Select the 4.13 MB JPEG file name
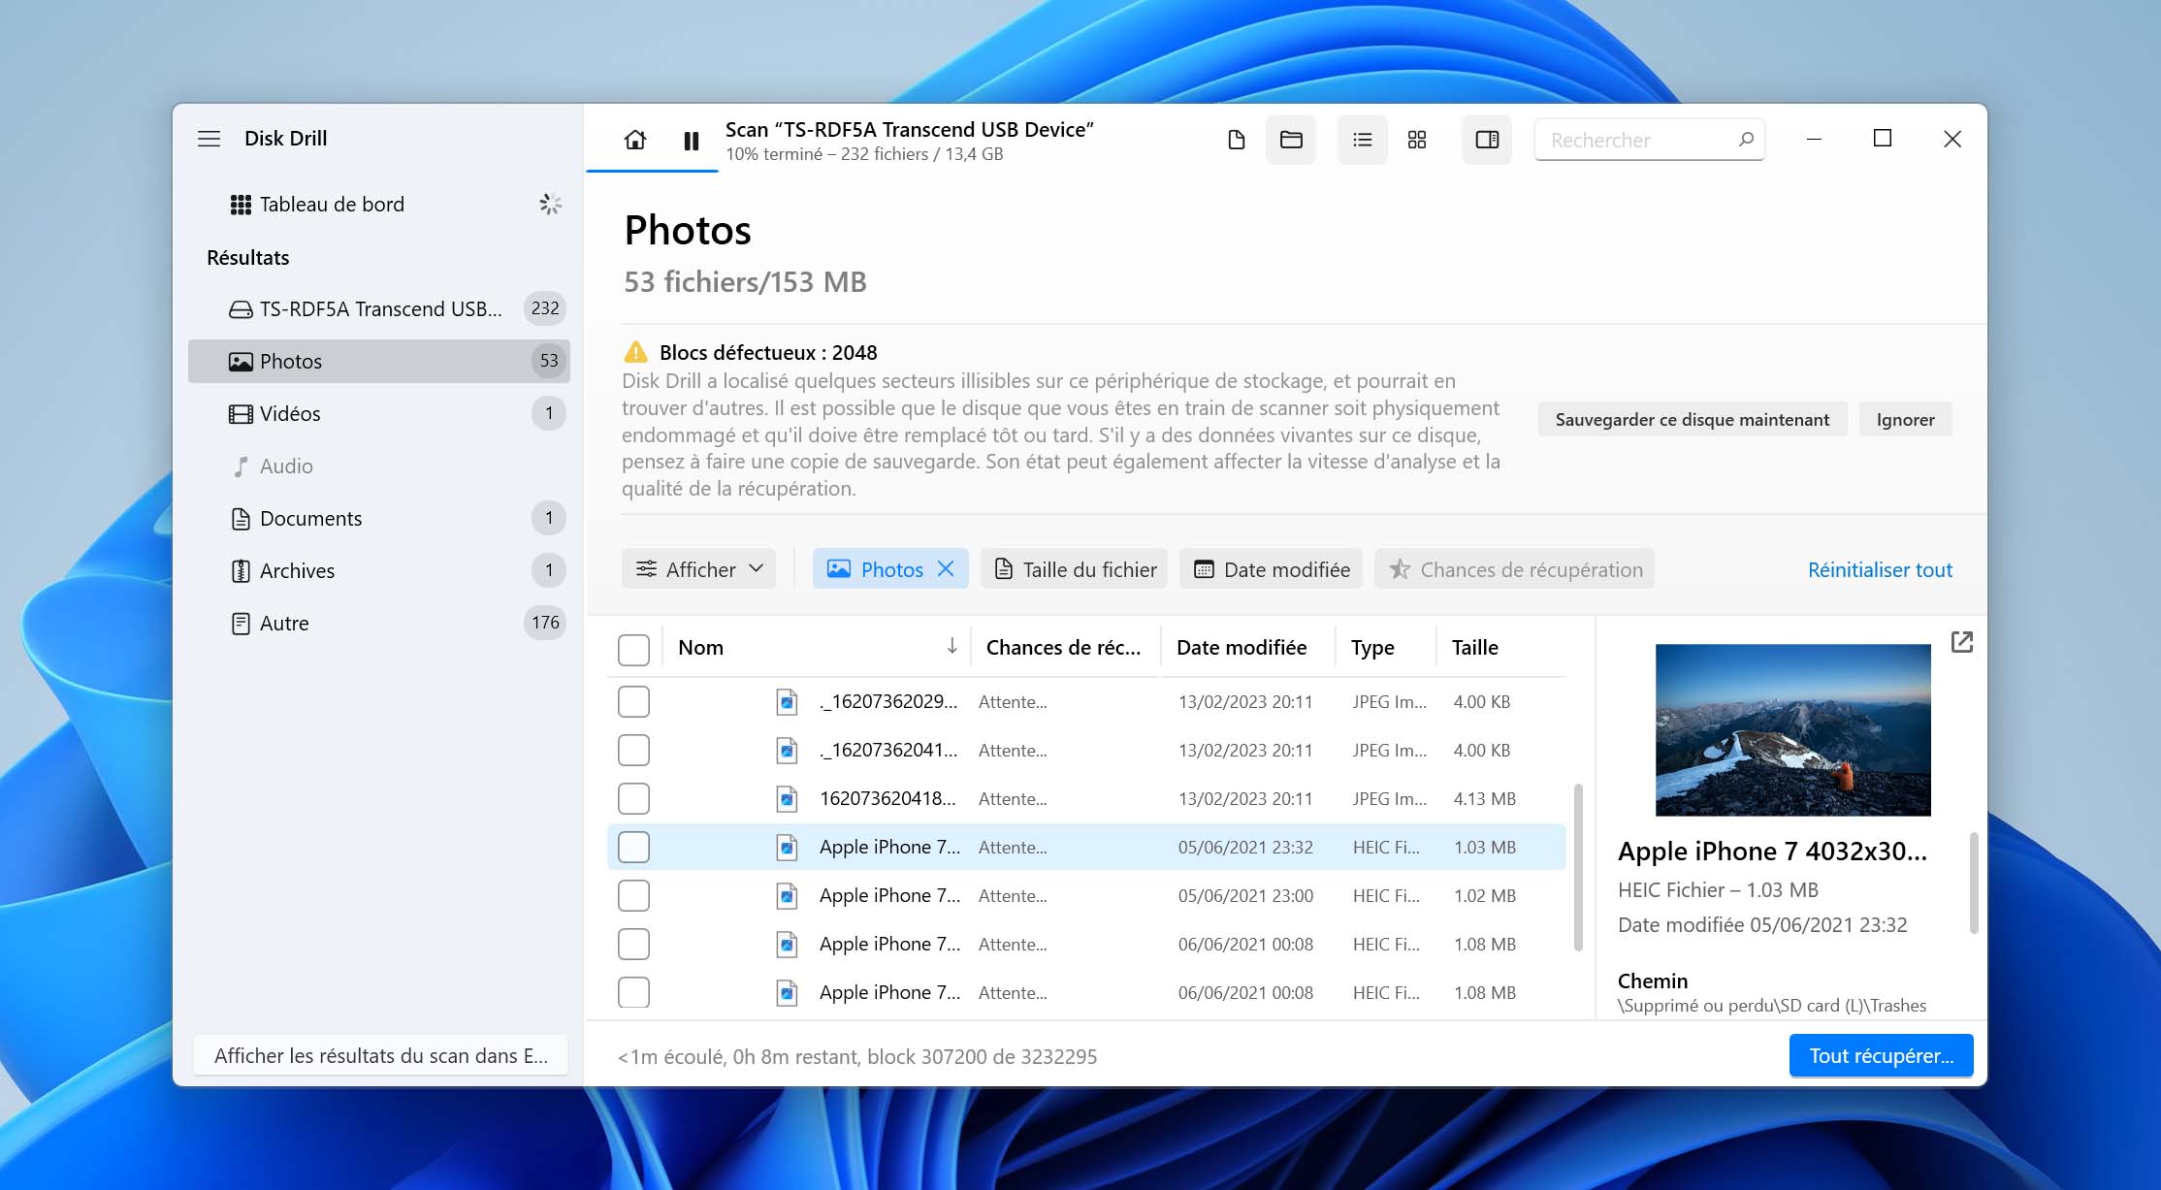 [887, 798]
